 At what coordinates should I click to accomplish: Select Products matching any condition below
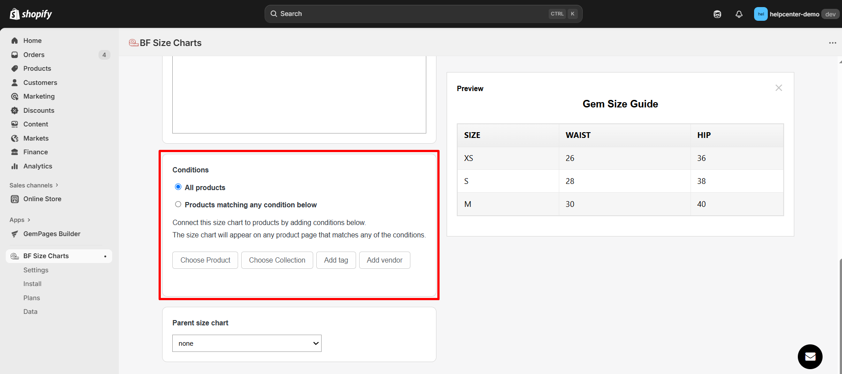178,204
